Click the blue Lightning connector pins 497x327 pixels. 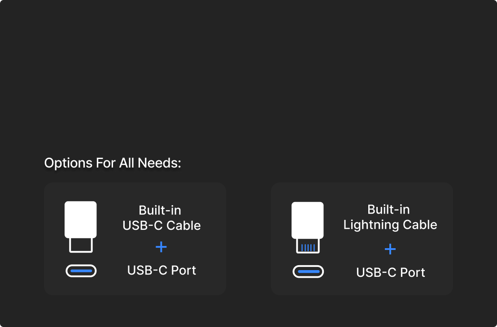[308, 247]
